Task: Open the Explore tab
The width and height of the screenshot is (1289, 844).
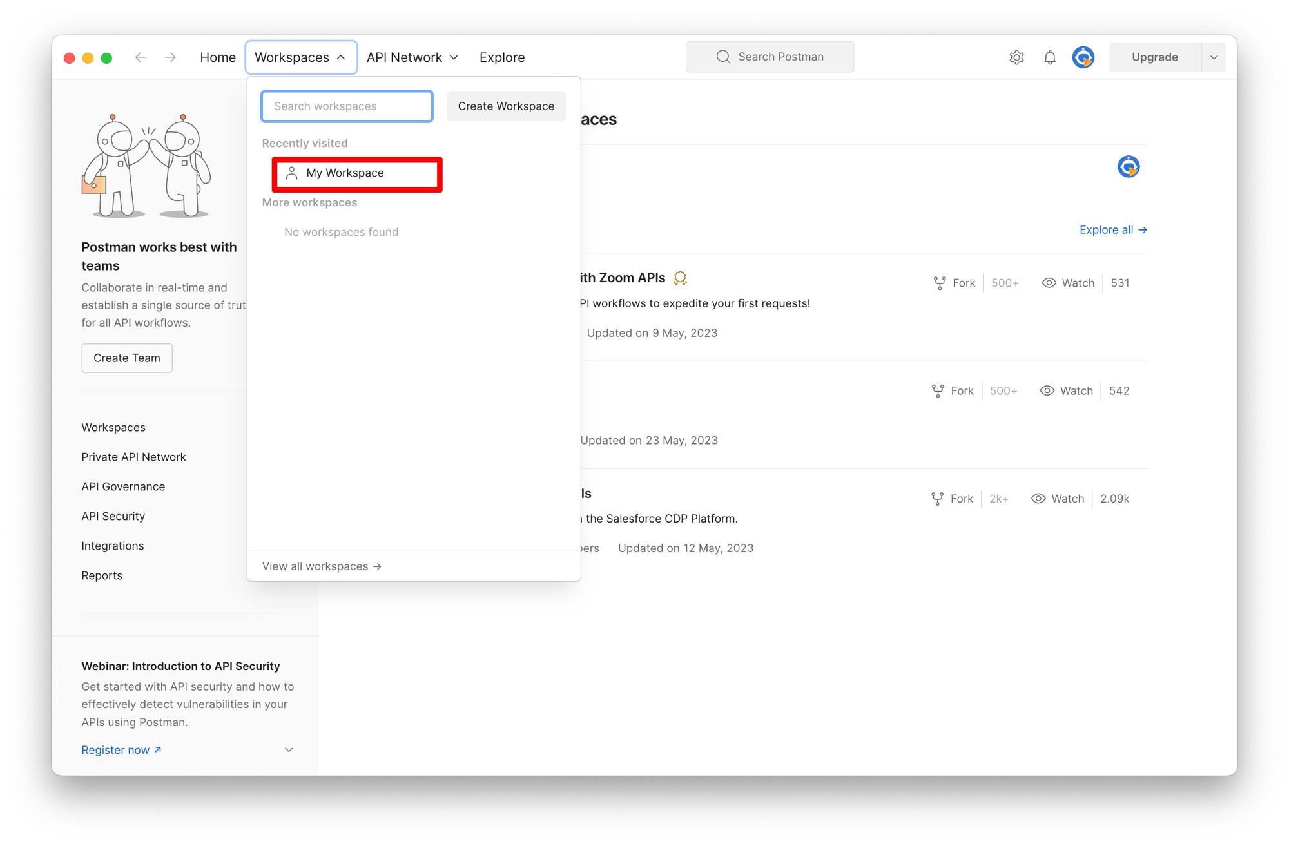Action: click(x=502, y=57)
